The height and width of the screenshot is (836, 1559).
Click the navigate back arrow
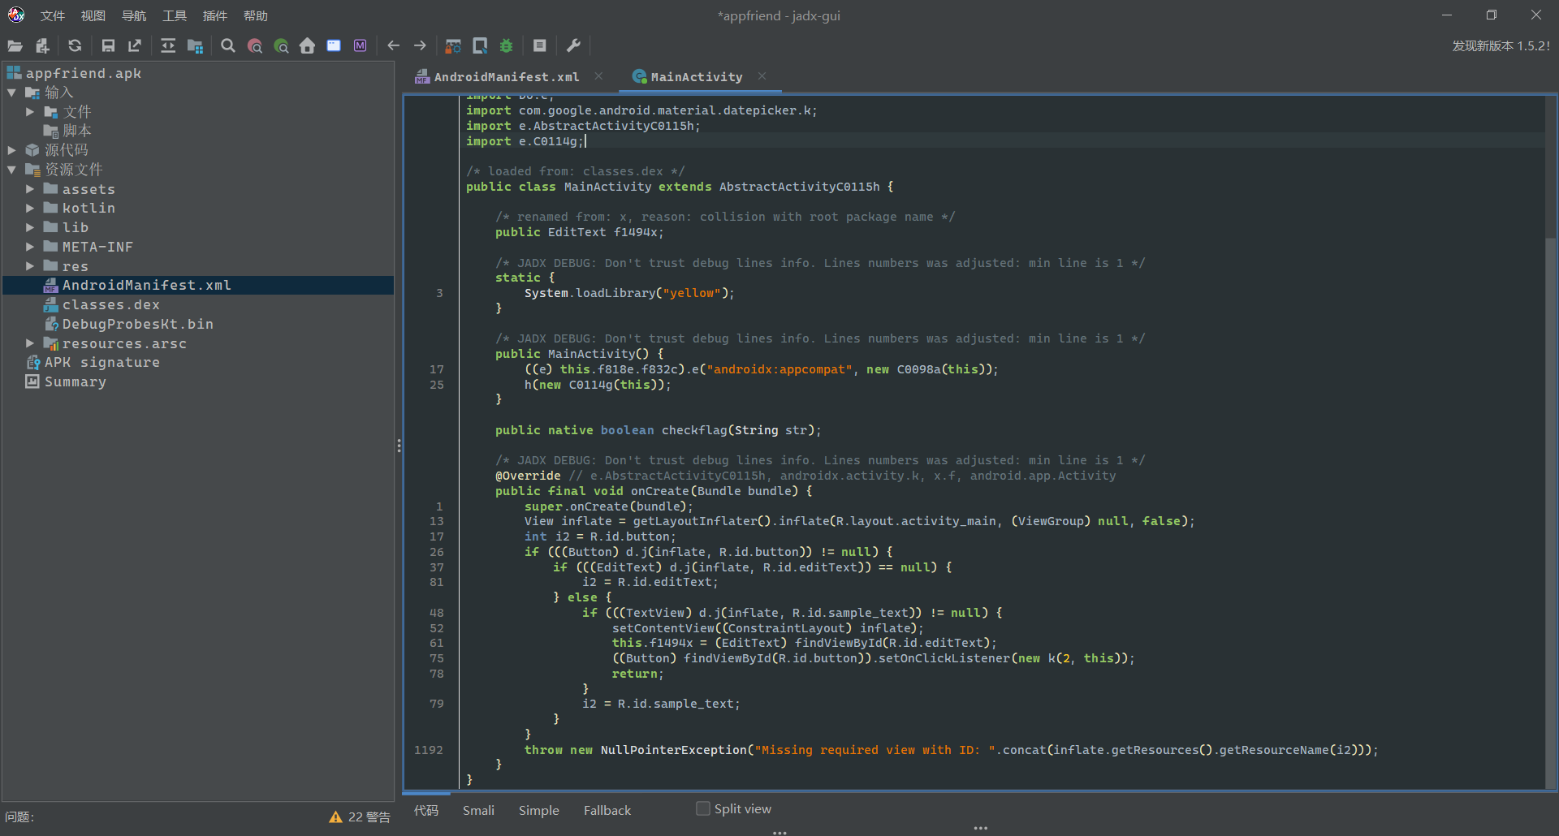click(394, 46)
